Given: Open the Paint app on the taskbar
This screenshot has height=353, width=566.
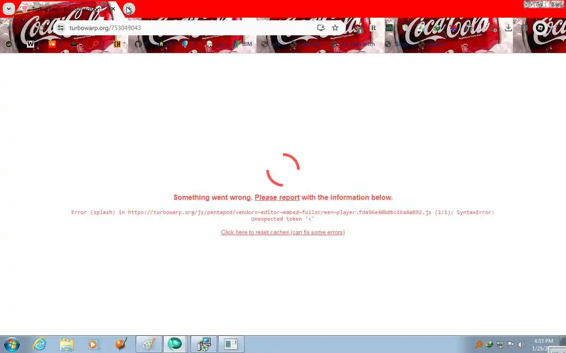Looking at the screenshot, I should 149,344.
